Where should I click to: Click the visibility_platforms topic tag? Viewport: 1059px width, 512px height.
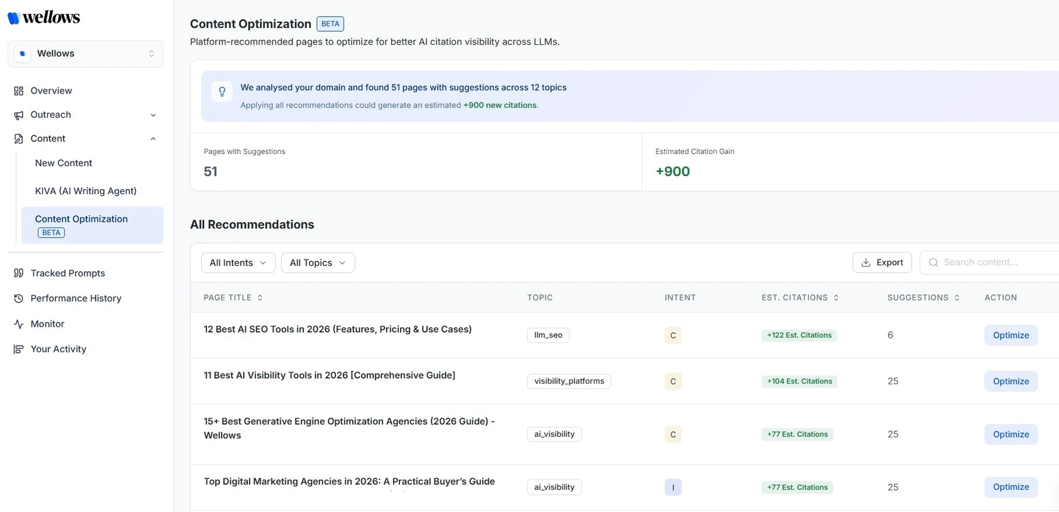569,381
